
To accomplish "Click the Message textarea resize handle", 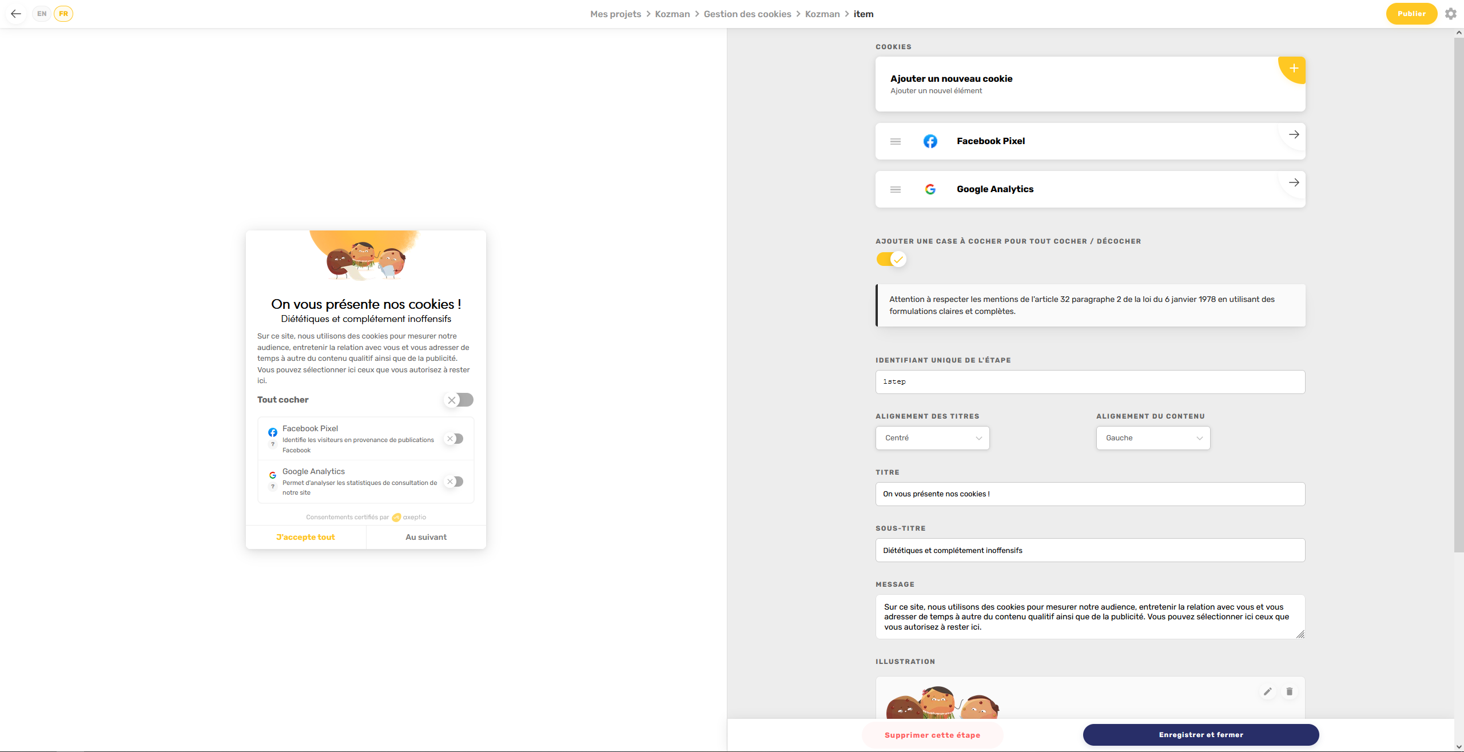I will (x=1300, y=634).
